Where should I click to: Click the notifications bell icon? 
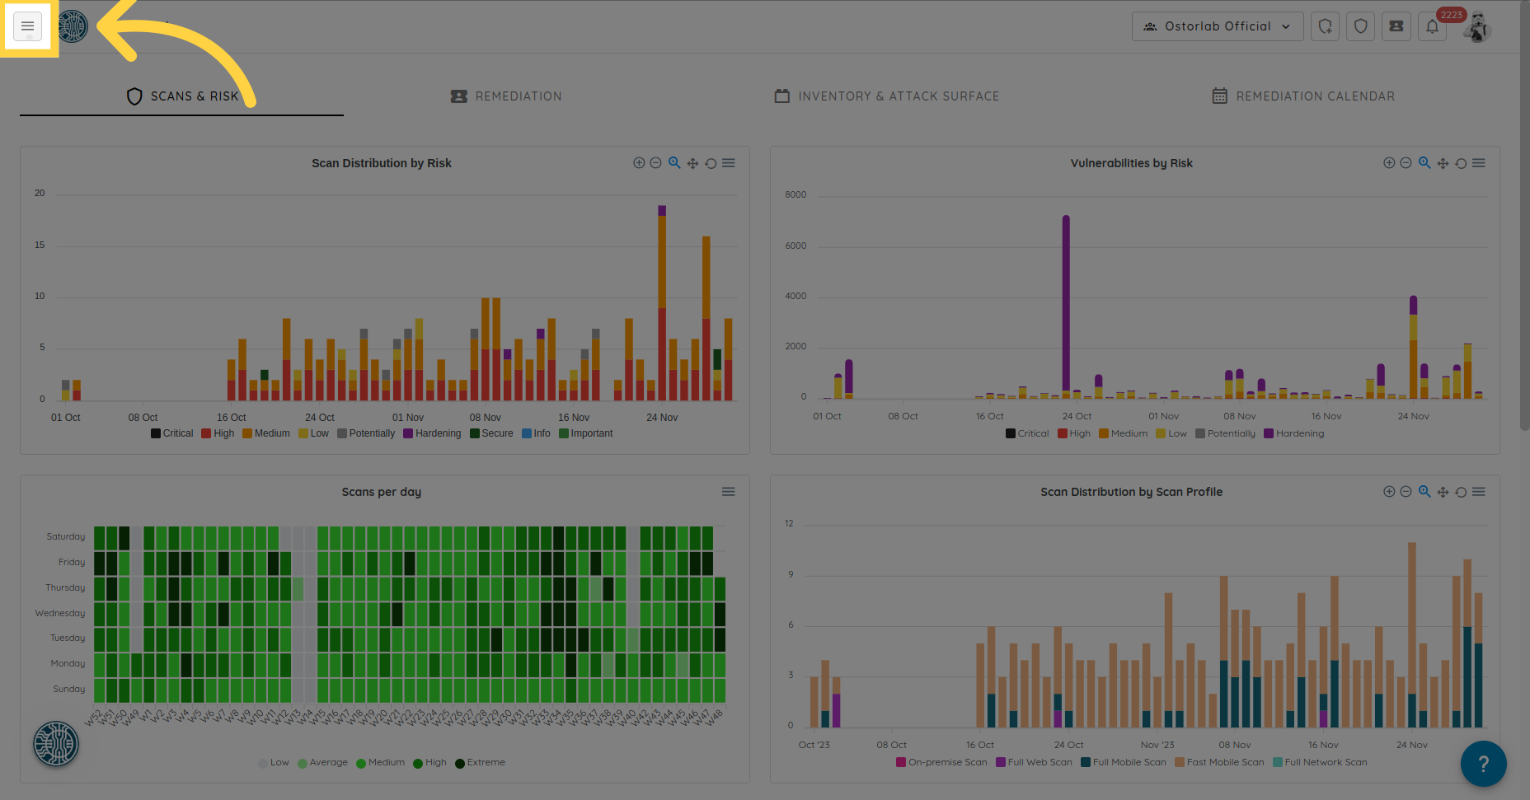(x=1432, y=26)
